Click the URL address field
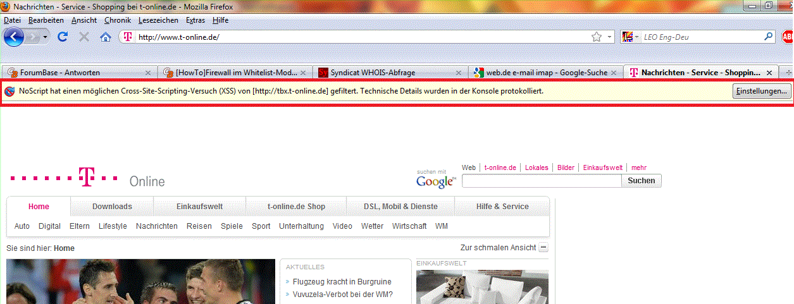Image resolution: width=794 pixels, height=304 pixels. pyautogui.click(x=364, y=37)
